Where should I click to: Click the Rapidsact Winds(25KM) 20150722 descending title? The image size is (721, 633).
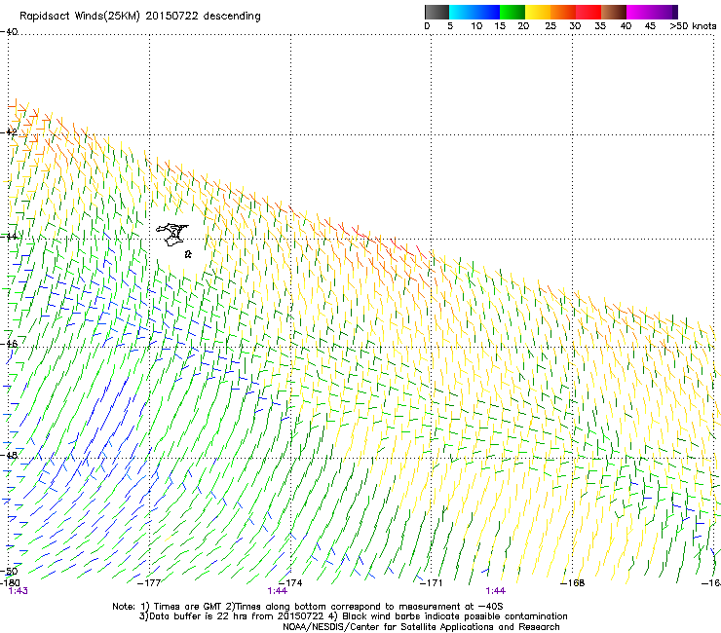coord(139,17)
